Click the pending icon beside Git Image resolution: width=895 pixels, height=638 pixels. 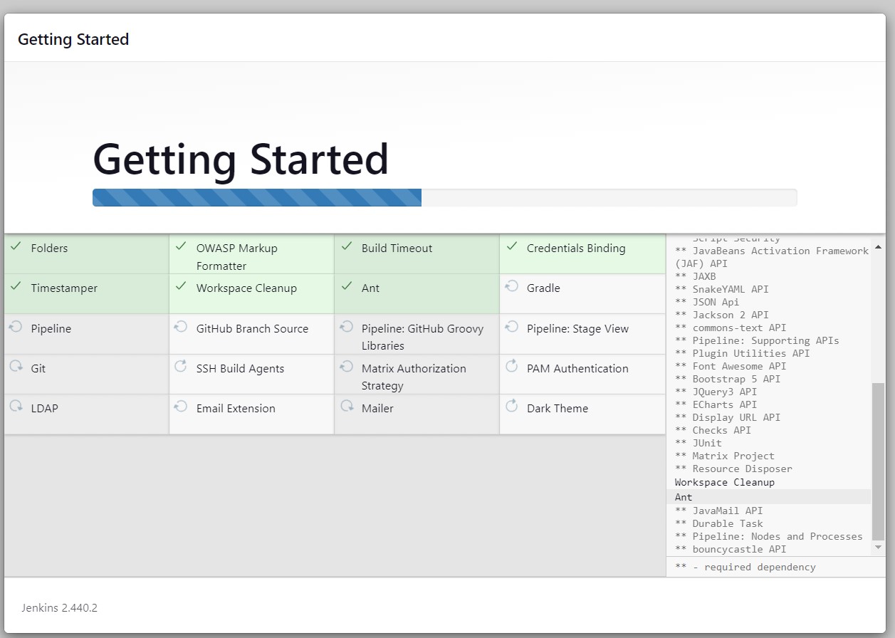16,367
